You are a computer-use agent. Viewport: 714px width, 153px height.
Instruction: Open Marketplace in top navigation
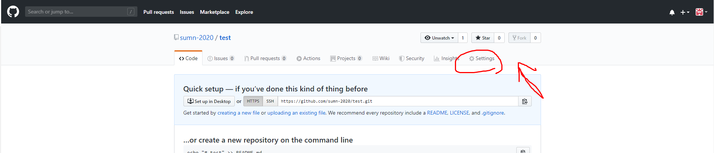pos(215,12)
